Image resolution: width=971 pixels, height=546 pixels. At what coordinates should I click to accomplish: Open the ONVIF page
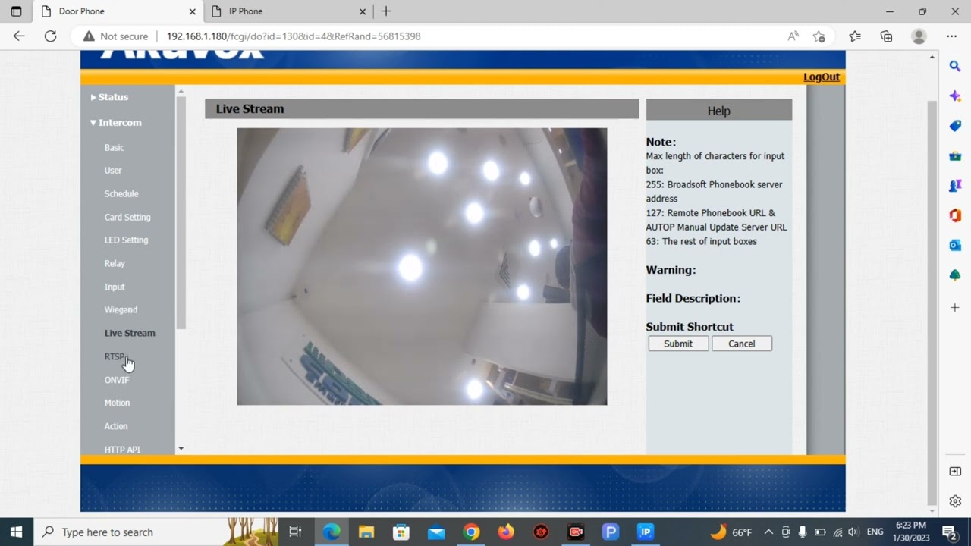click(x=117, y=380)
